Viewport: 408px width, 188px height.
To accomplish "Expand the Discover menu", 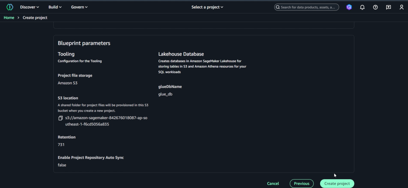I will pos(30,7).
